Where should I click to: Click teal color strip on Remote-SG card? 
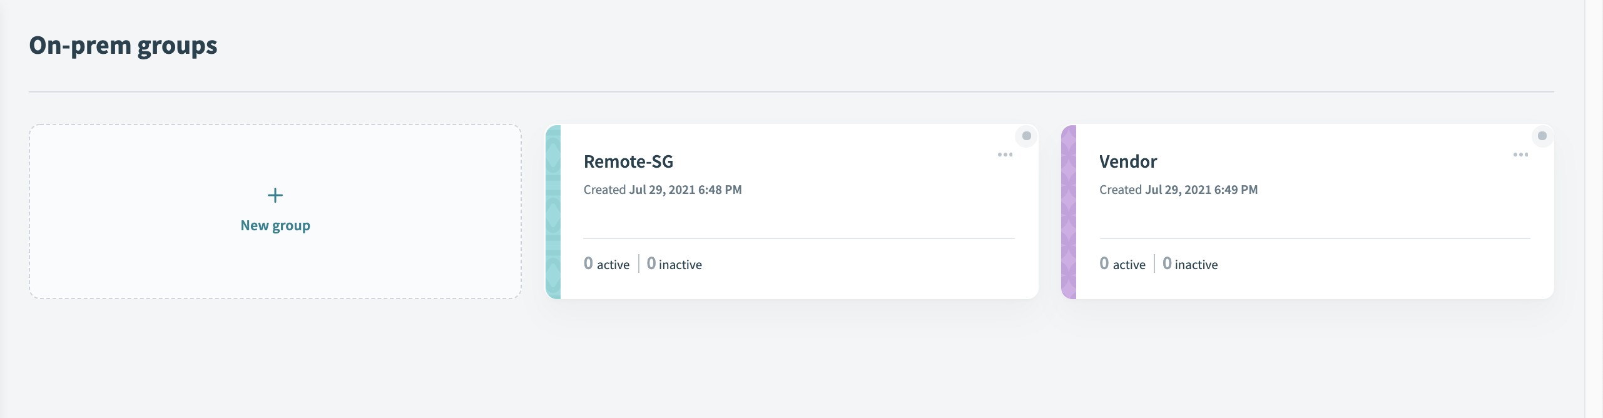click(x=553, y=212)
